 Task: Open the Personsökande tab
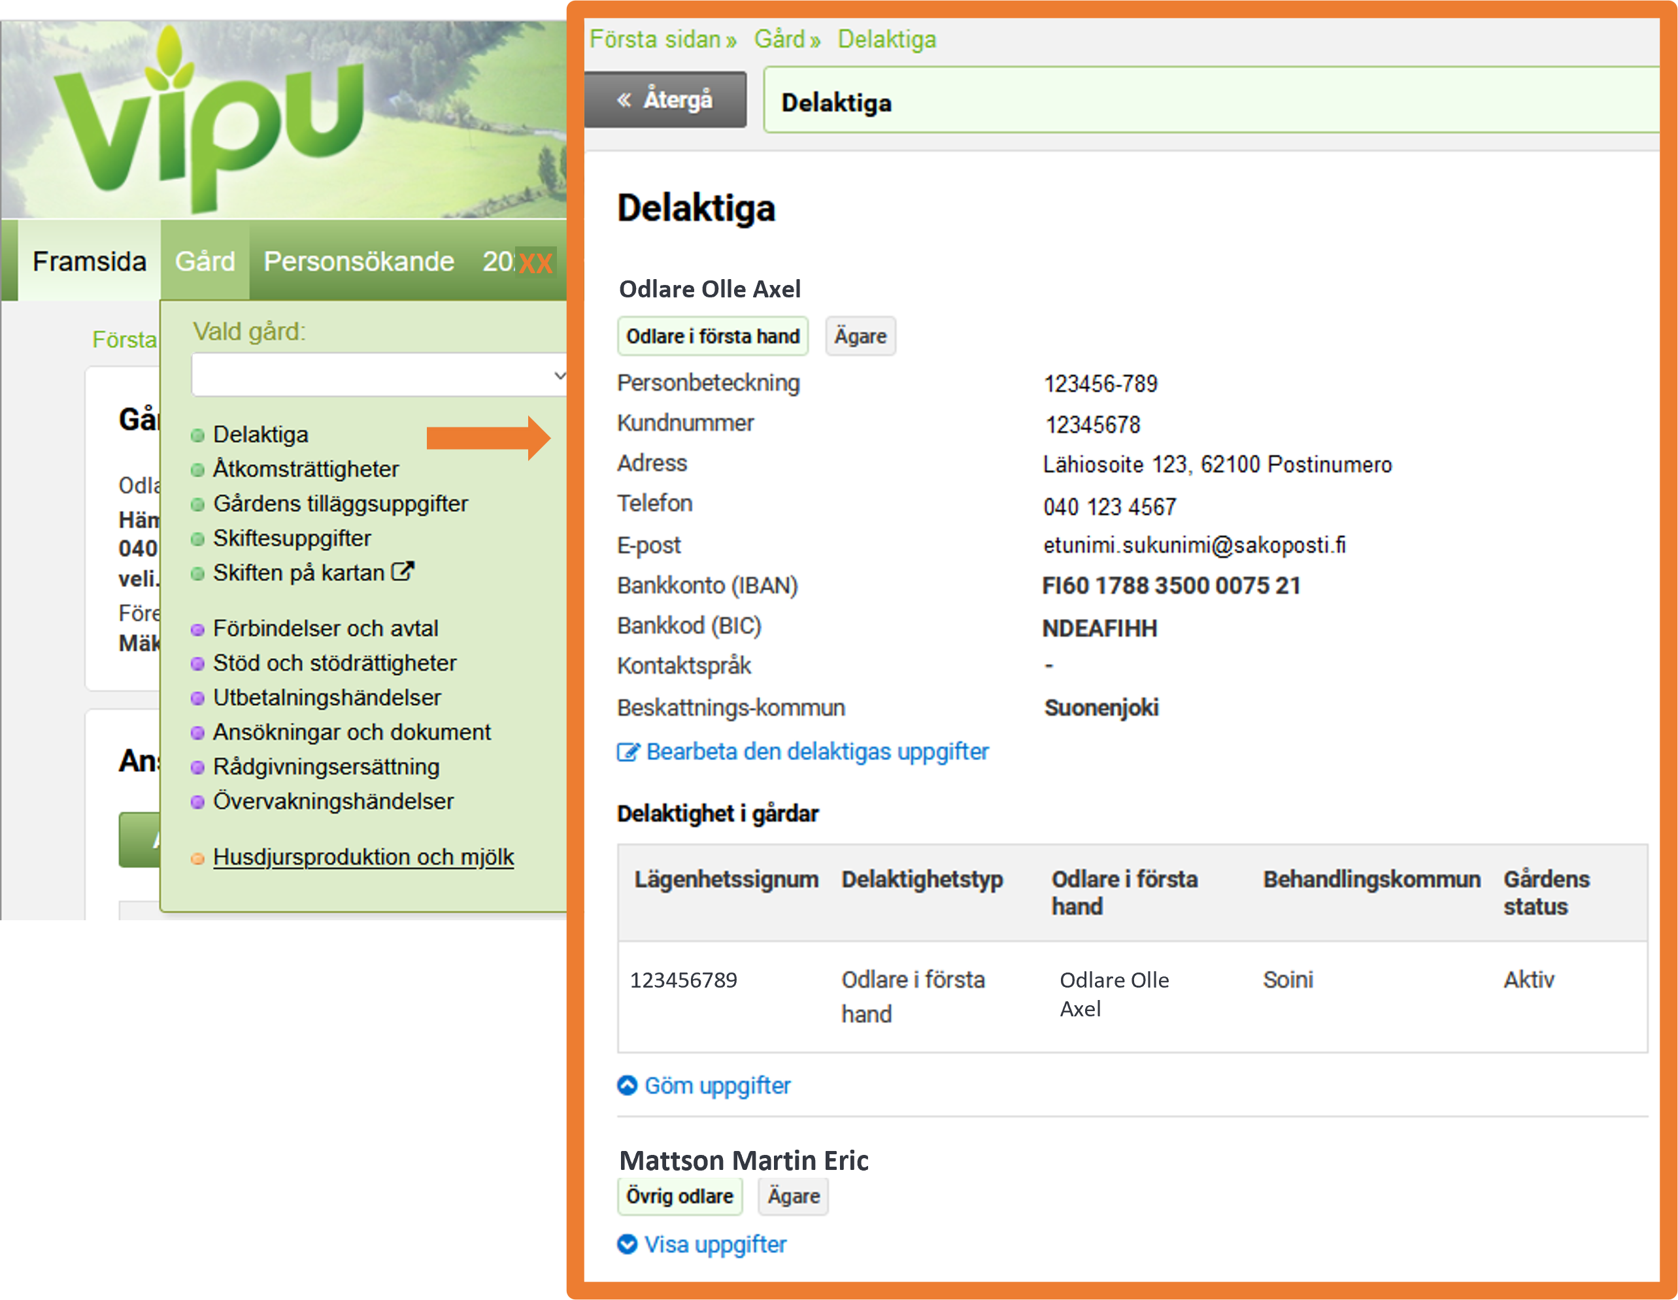click(359, 261)
